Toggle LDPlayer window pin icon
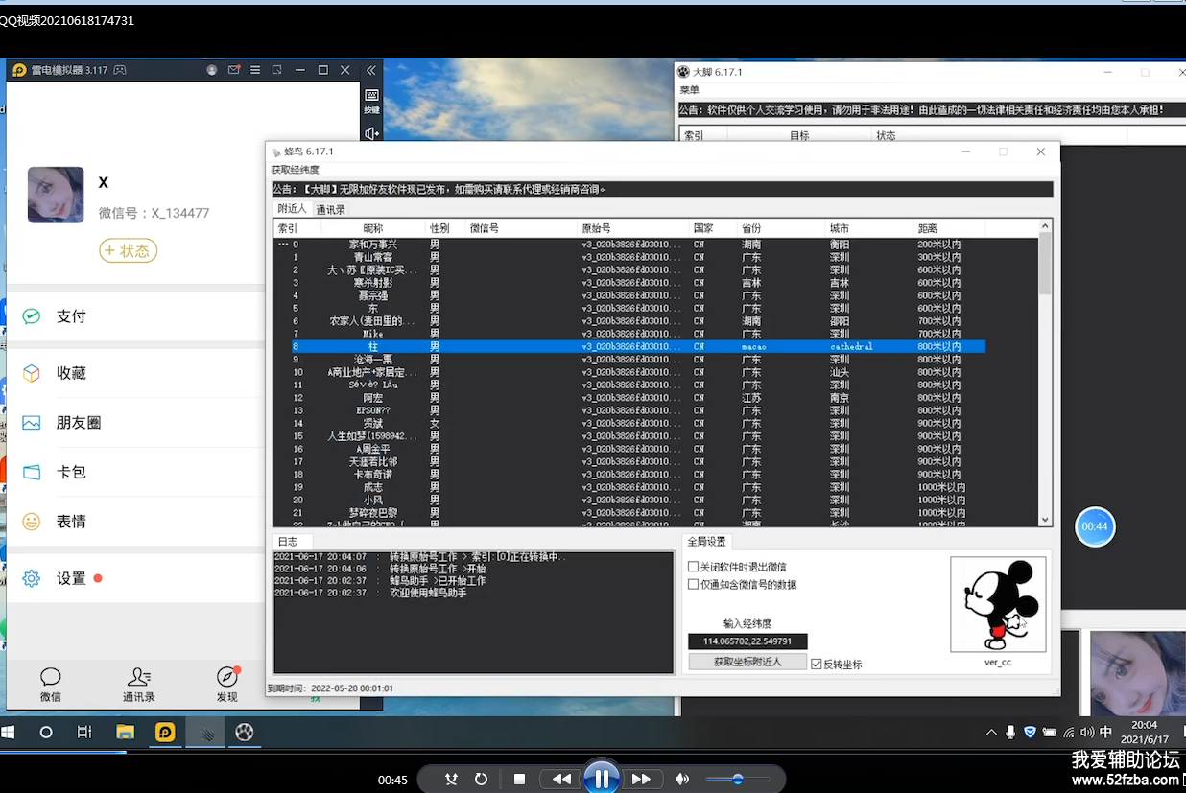1186x793 pixels. click(277, 70)
